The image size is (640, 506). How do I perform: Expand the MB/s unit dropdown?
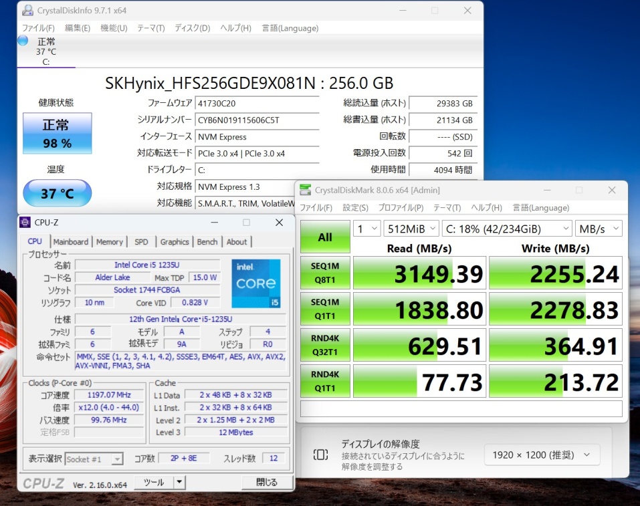click(x=598, y=229)
